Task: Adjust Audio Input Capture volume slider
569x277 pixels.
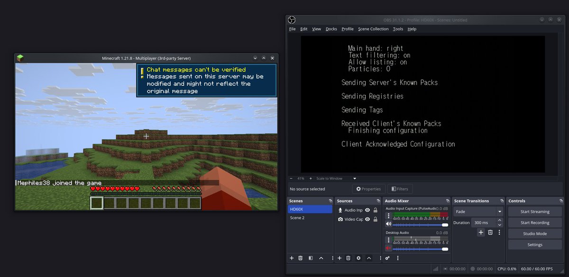Action: click(x=421, y=224)
